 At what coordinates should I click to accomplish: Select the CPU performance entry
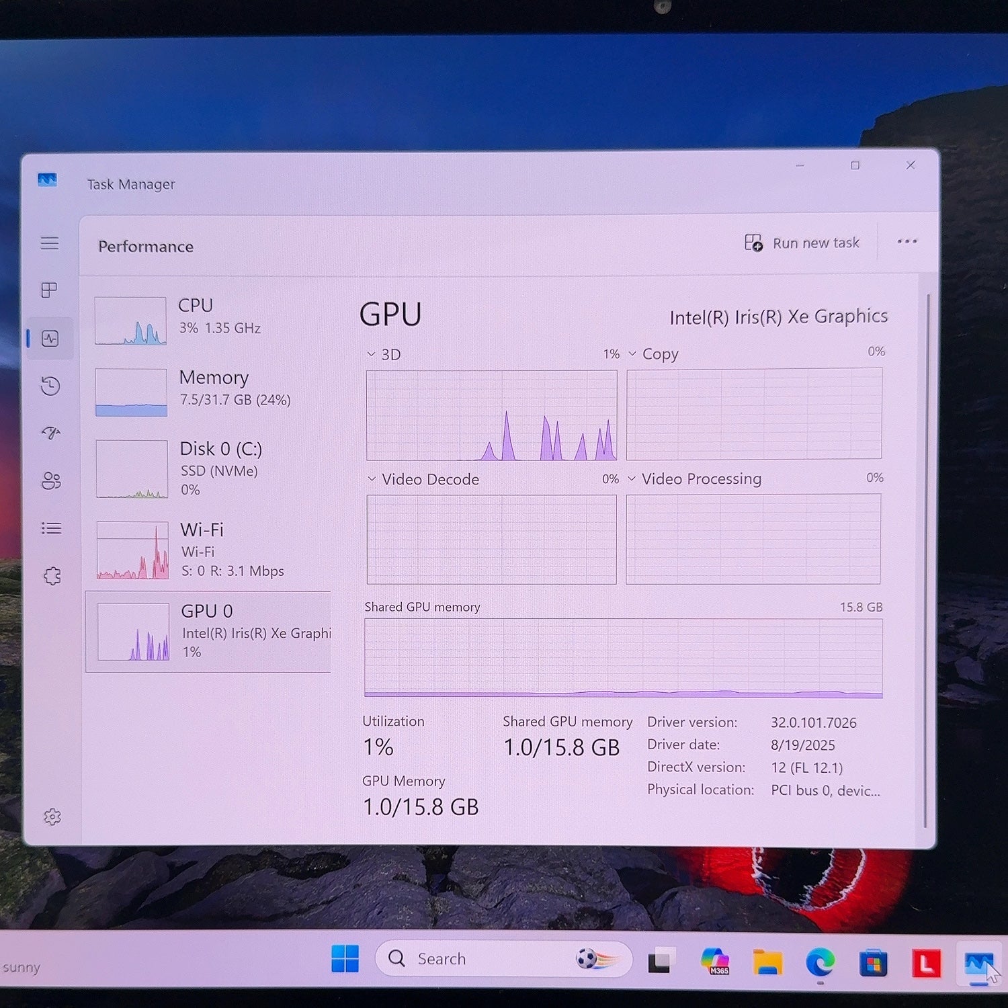click(x=208, y=321)
